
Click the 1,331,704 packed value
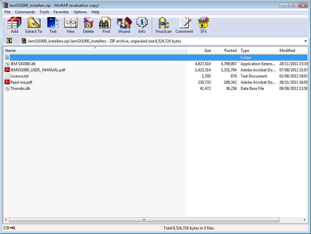229,70
